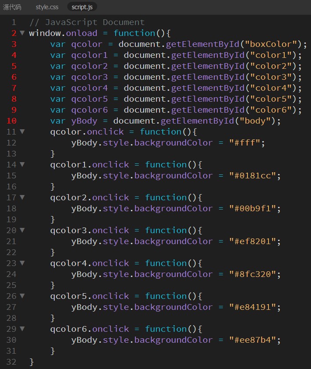Open the style.css tab

click(x=47, y=7)
